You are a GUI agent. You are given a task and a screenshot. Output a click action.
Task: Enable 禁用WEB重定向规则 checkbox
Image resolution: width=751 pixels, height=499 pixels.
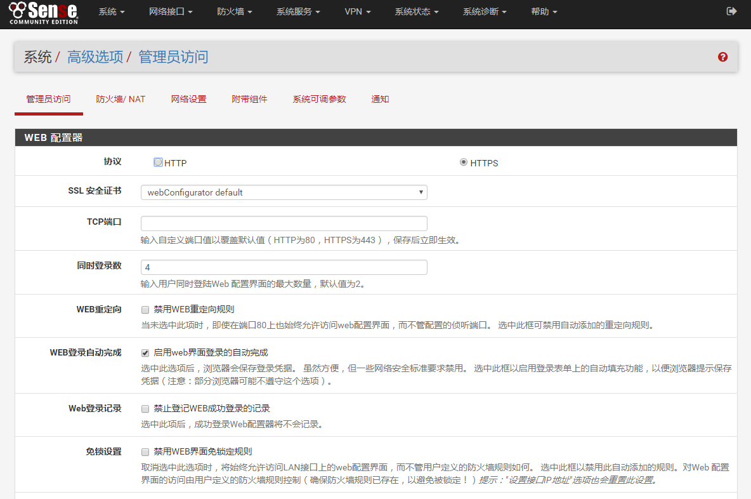pyautogui.click(x=145, y=310)
